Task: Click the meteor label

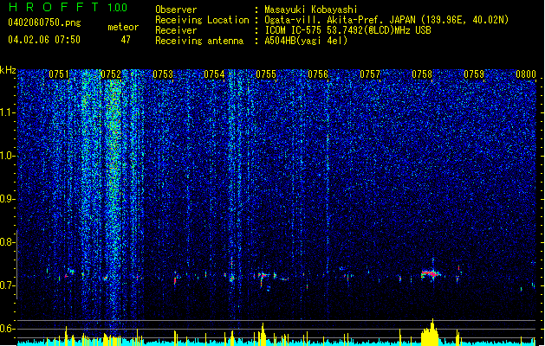Action: [123, 27]
